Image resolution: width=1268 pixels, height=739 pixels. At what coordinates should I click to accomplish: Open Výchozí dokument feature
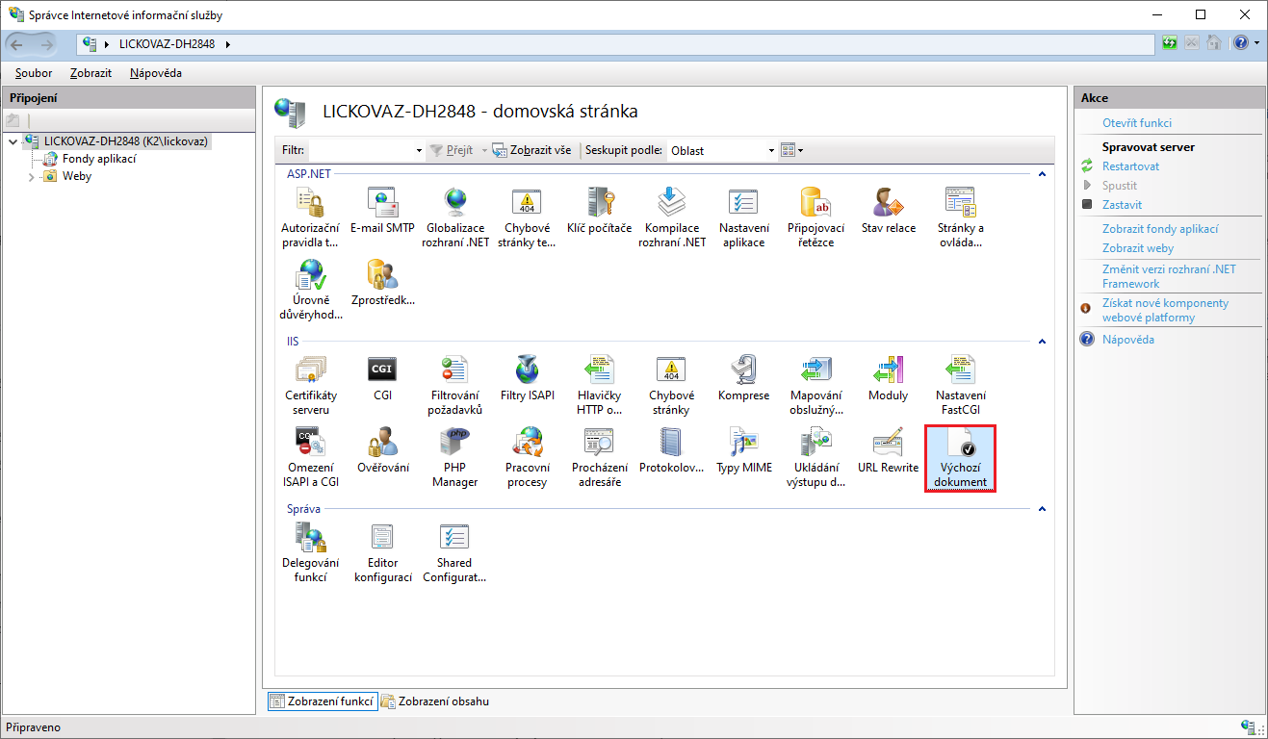pos(960,458)
